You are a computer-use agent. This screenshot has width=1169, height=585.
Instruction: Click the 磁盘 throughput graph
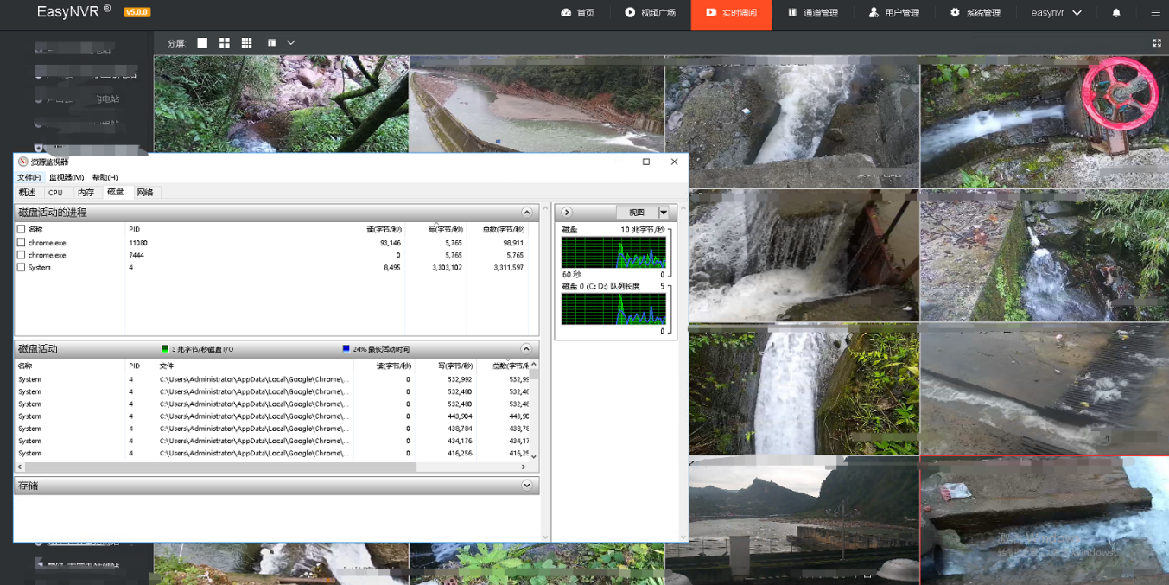coord(613,252)
